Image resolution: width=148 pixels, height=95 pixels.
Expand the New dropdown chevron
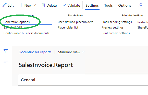tap(34, 5)
